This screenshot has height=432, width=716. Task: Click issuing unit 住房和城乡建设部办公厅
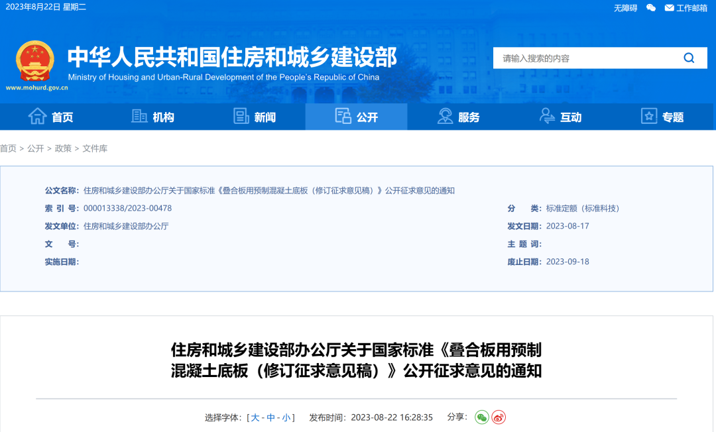coord(126,226)
